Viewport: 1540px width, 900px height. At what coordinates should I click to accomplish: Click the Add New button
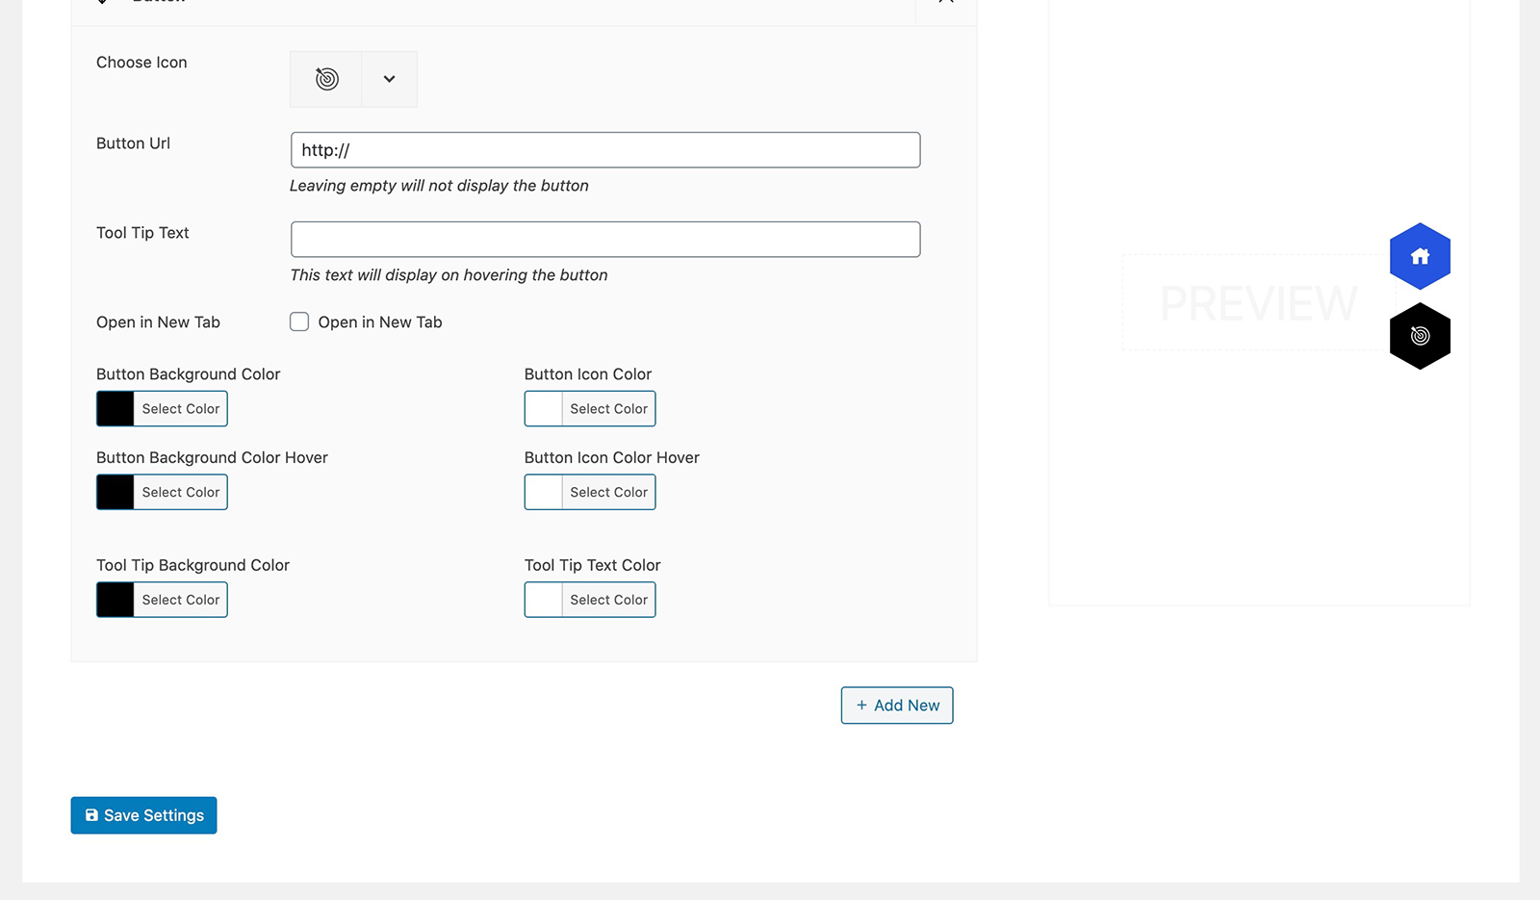click(x=897, y=706)
